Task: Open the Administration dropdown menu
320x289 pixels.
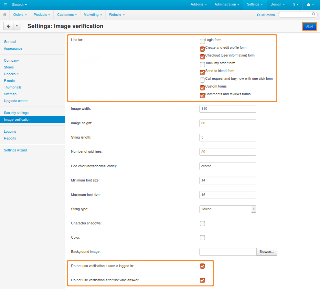Action: (227, 4)
